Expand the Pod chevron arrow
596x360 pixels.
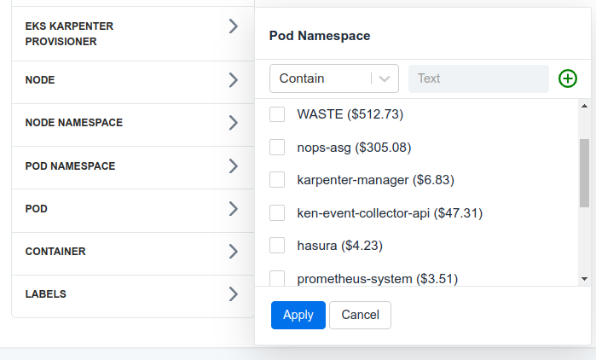click(234, 209)
